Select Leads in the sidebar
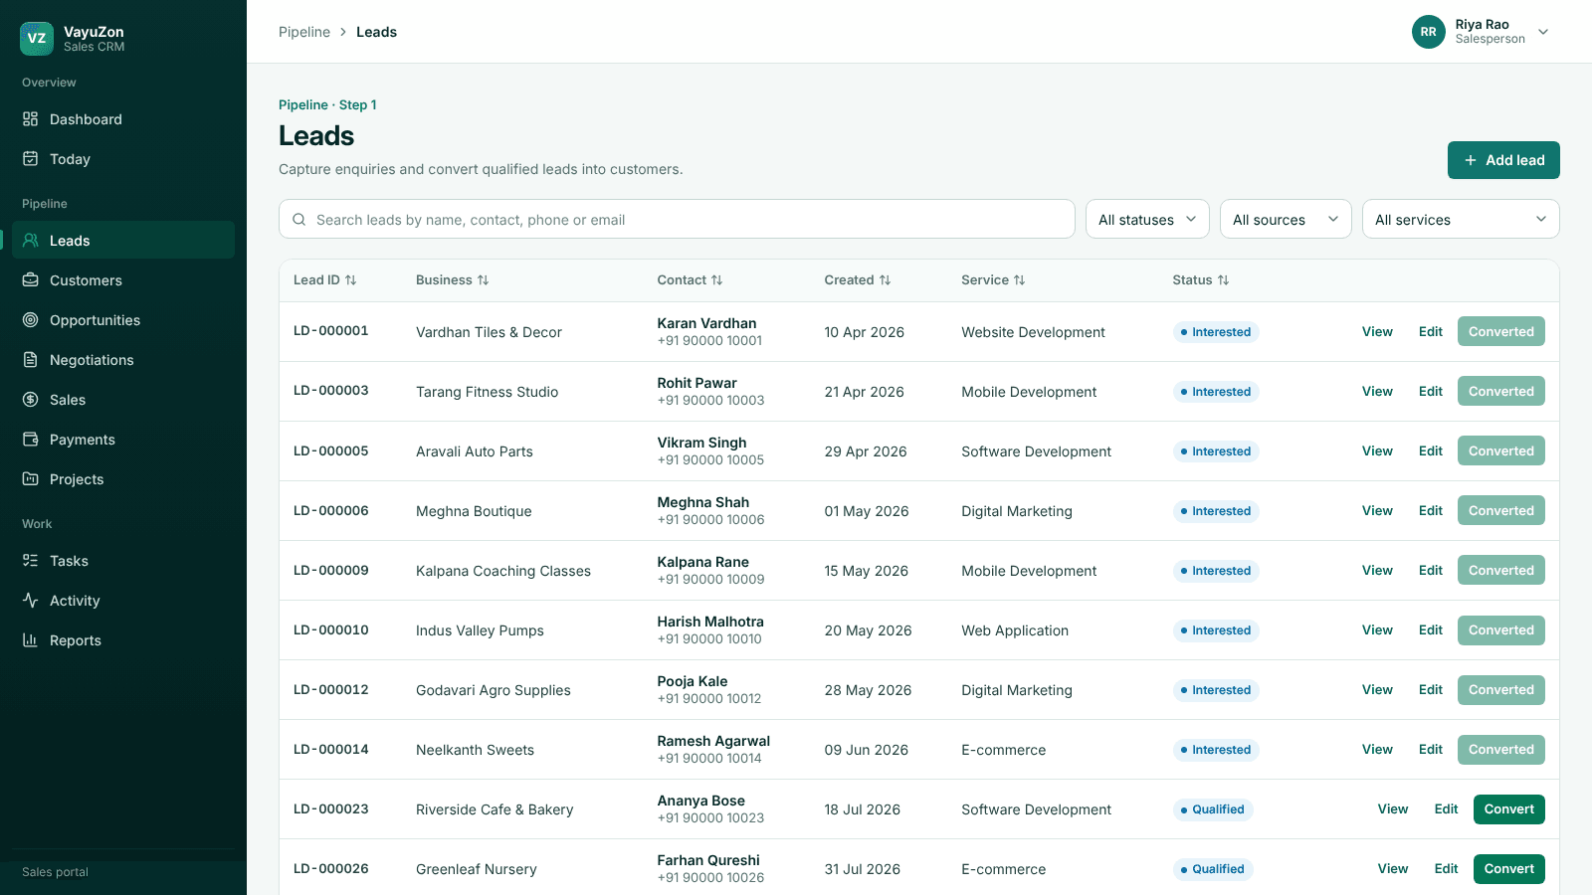Screen dimensions: 1592x895 [x=123, y=241]
